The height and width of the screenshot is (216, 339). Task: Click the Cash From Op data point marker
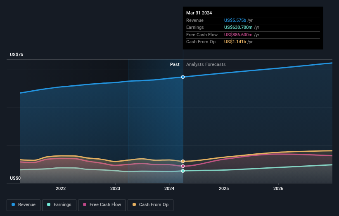(x=183, y=162)
